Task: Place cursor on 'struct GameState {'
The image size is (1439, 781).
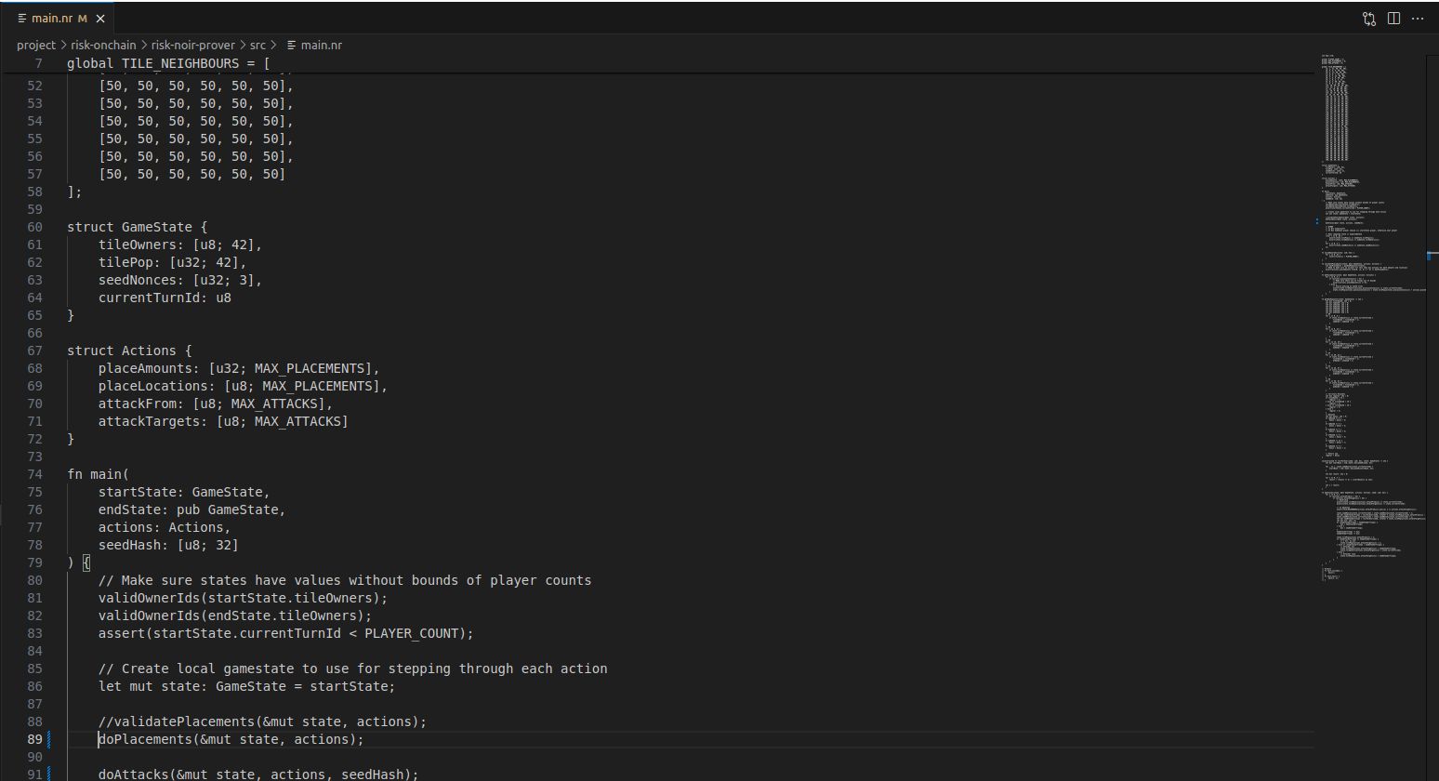Action: (x=137, y=227)
